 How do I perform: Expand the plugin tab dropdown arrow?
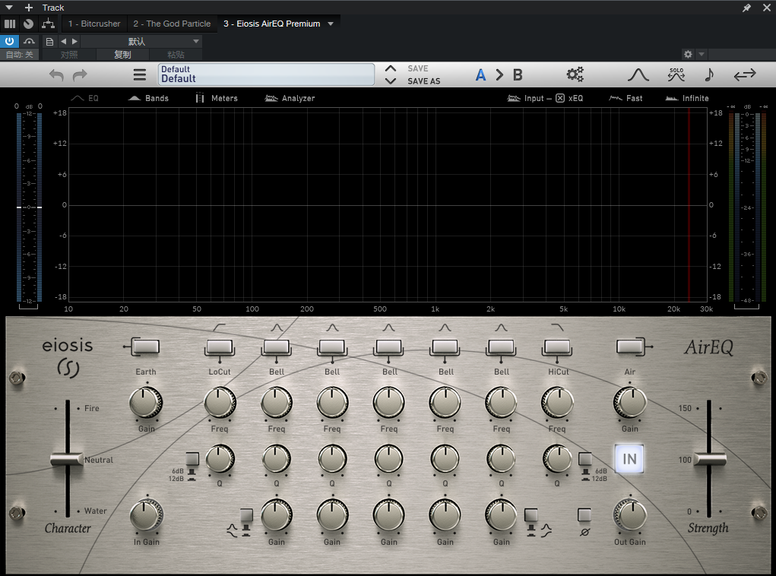[331, 24]
